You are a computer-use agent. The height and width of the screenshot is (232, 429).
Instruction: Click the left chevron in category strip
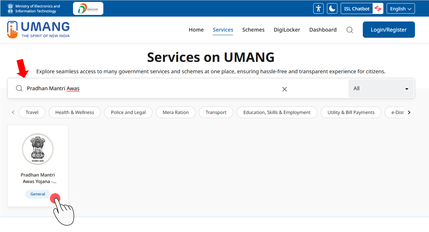click(x=13, y=112)
